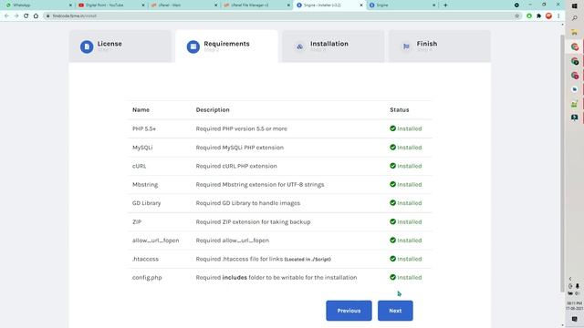
Task: Open the Chrome three-dot menu
Action: tap(558, 16)
